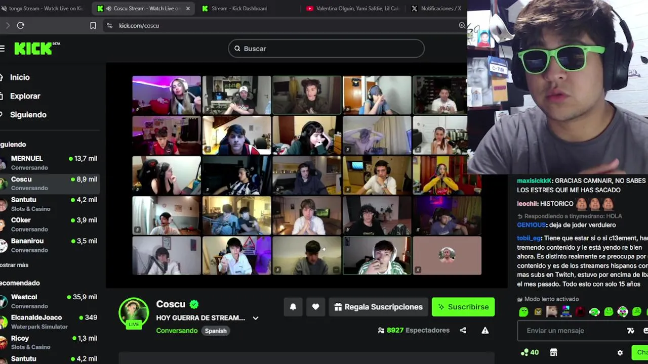The height and width of the screenshot is (364, 648).
Task: Click the Suscribirse button
Action: (x=463, y=307)
